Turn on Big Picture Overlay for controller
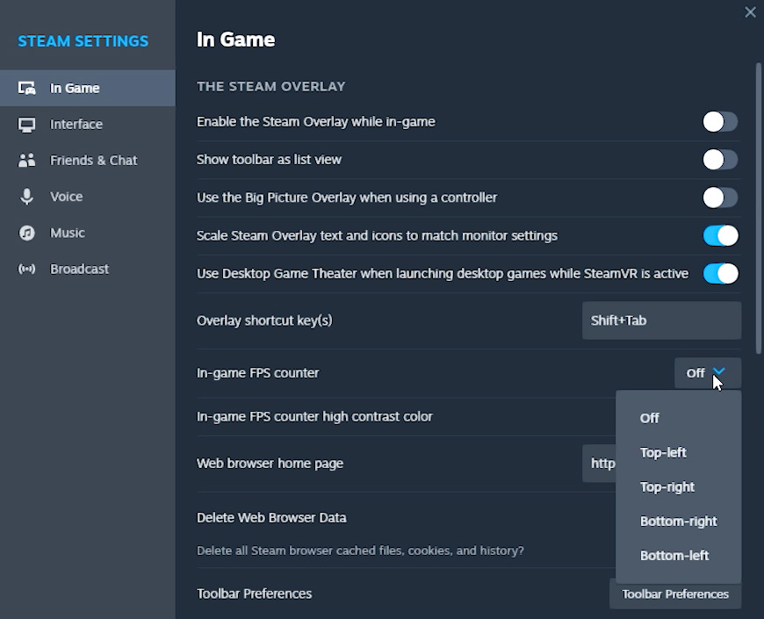Viewport: 764px width, 619px height. coord(720,198)
